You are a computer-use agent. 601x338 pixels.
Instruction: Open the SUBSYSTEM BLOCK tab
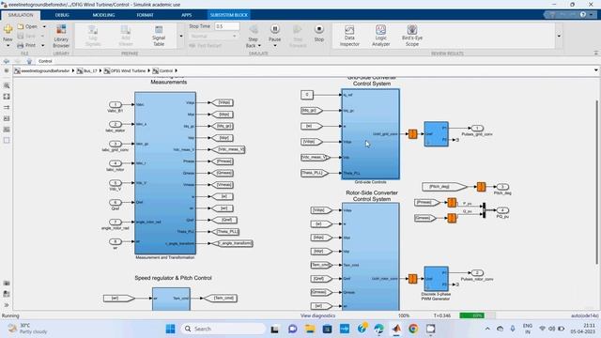229,15
